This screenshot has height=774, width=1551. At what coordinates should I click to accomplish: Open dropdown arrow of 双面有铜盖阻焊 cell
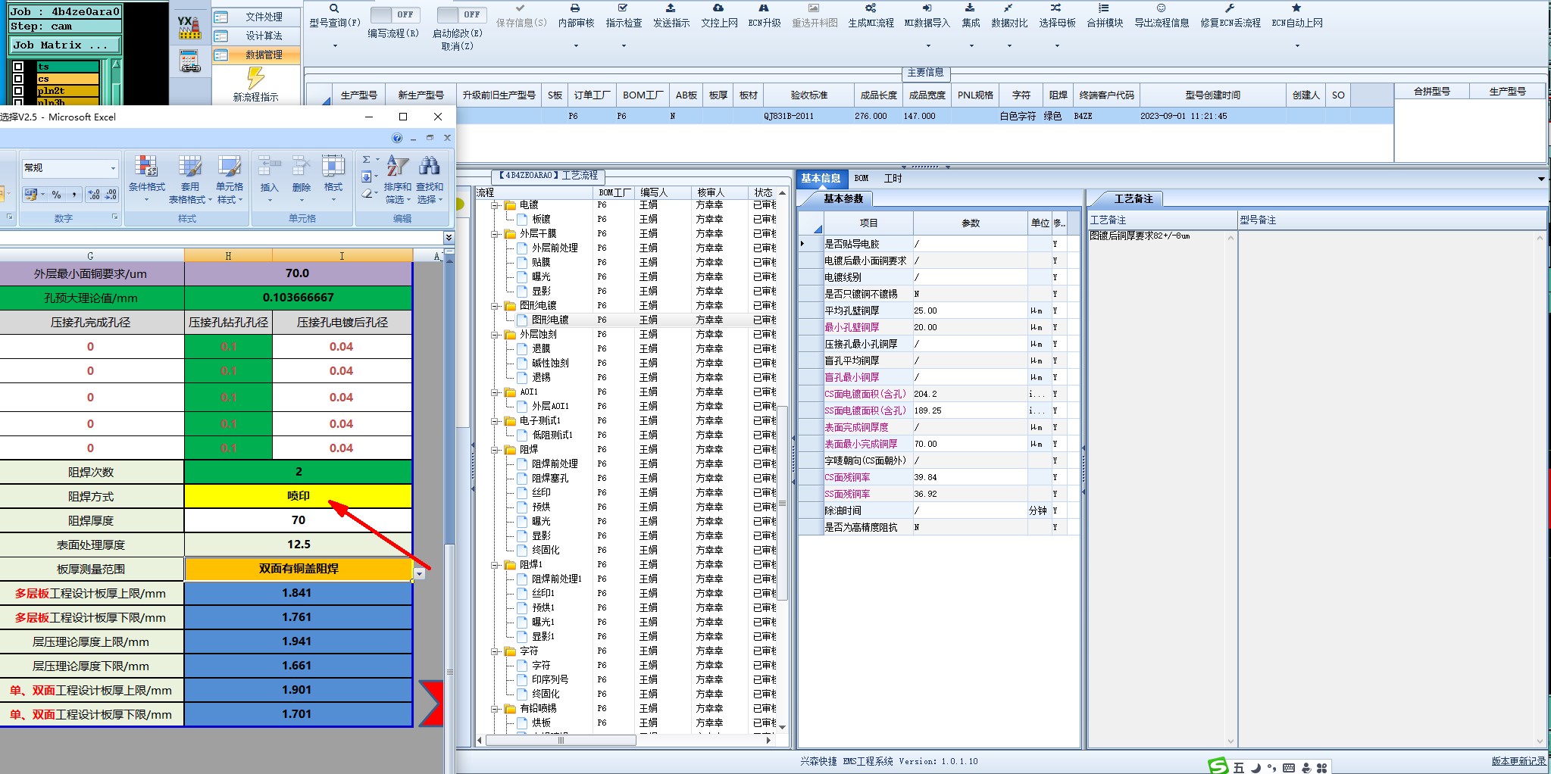pyautogui.click(x=419, y=574)
